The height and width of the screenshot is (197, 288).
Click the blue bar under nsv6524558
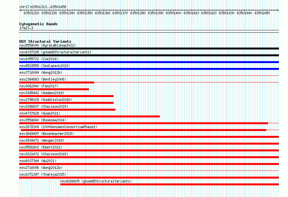pyautogui.click(x=149, y=69)
